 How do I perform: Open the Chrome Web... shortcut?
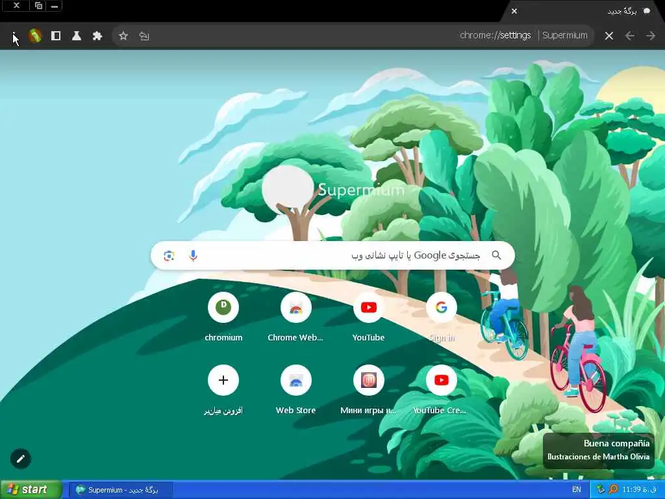point(295,316)
